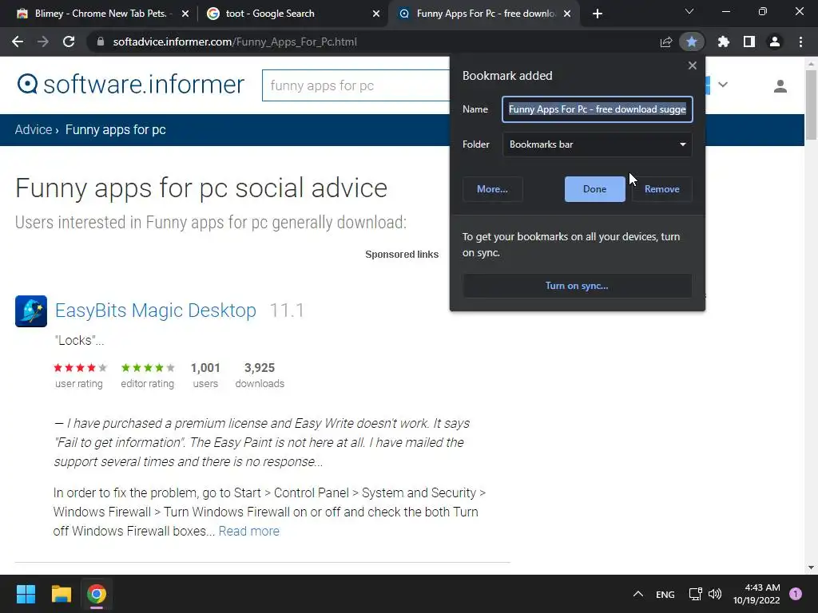Open the Bookmarks bar folder dropdown
The height and width of the screenshot is (613, 818).
[598, 144]
